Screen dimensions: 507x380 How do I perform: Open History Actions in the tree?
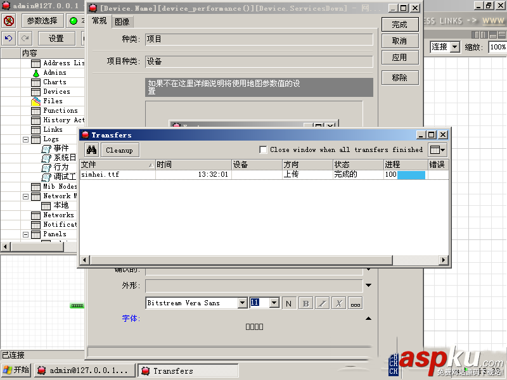58,120
